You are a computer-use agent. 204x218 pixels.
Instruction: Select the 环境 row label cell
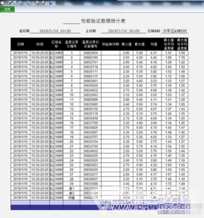coord(71,198)
